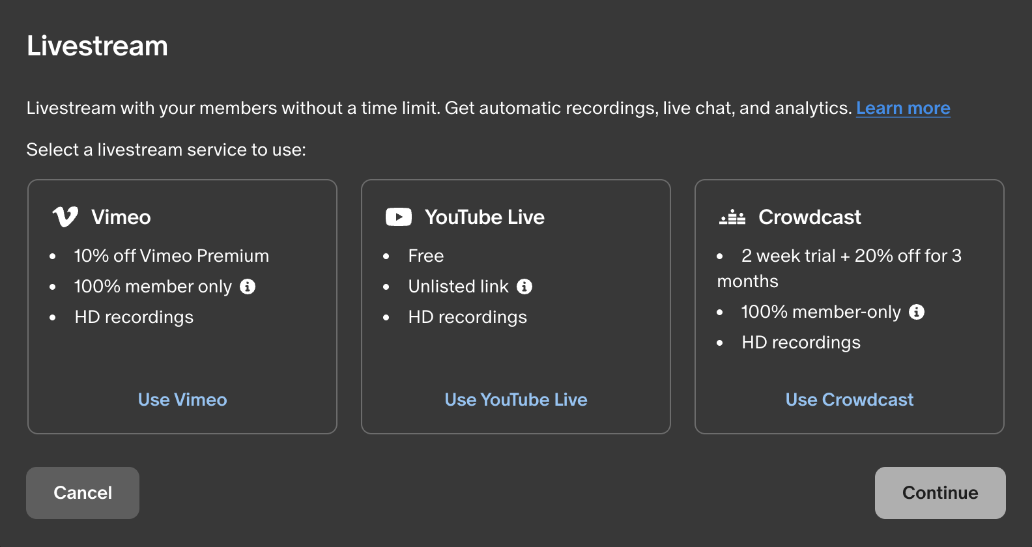The height and width of the screenshot is (547, 1032).
Task: Click "Select a livestream service to use:" label
Action: point(166,150)
